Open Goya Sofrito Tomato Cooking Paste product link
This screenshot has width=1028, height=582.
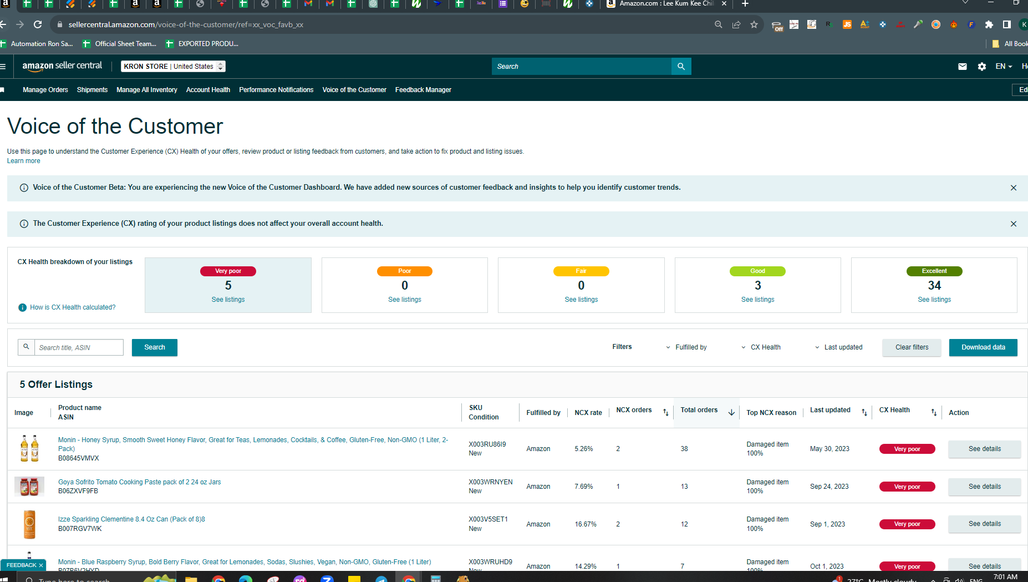139,482
